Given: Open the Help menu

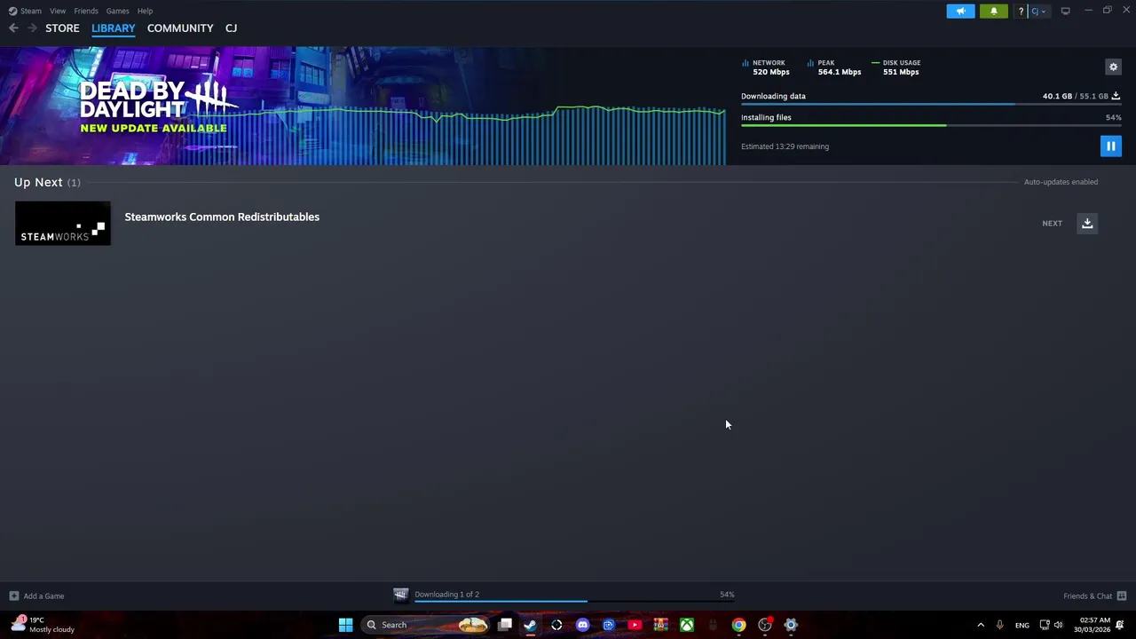Looking at the screenshot, I should (145, 11).
